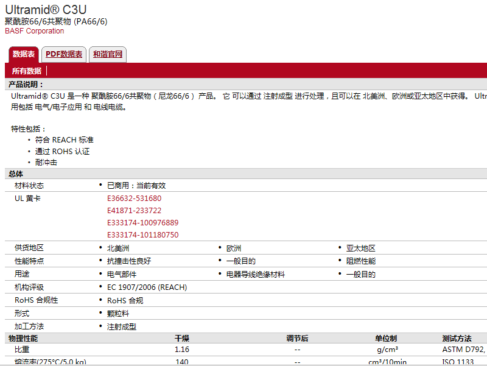Click the RoHS 合规 value
Viewport: 487px width, 366px height.
(x=125, y=300)
